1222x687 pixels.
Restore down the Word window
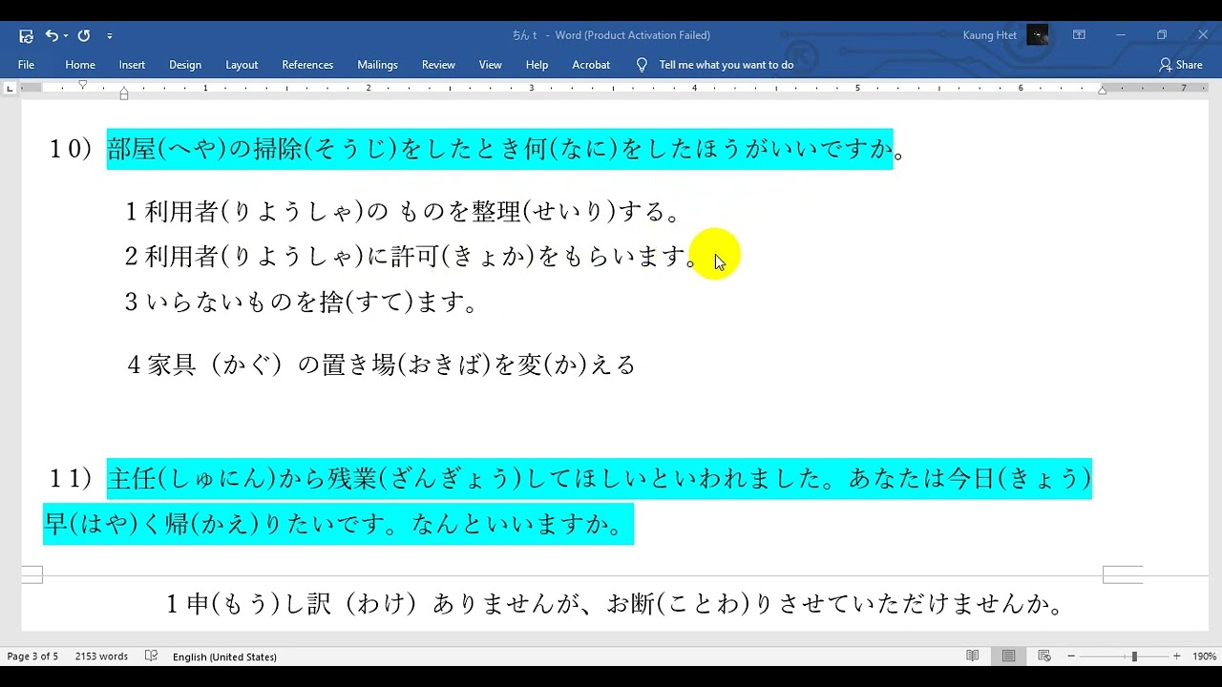coord(1161,35)
